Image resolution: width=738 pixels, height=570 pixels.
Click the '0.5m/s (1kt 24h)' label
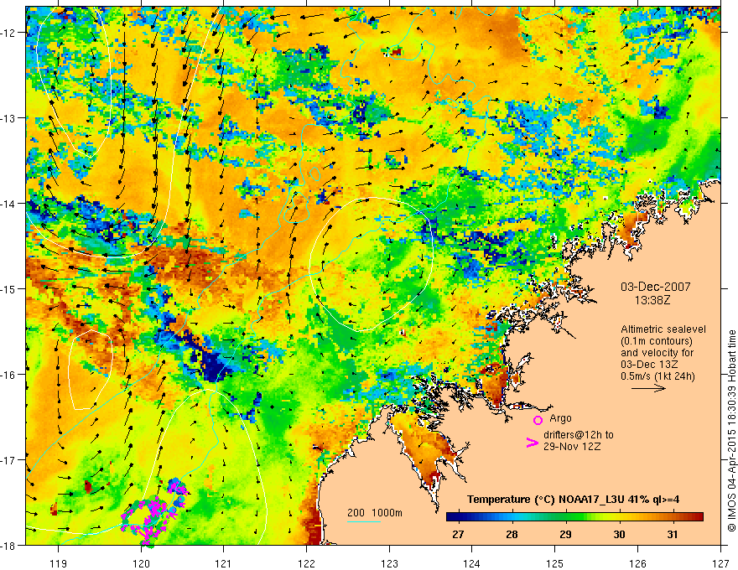click(x=657, y=376)
